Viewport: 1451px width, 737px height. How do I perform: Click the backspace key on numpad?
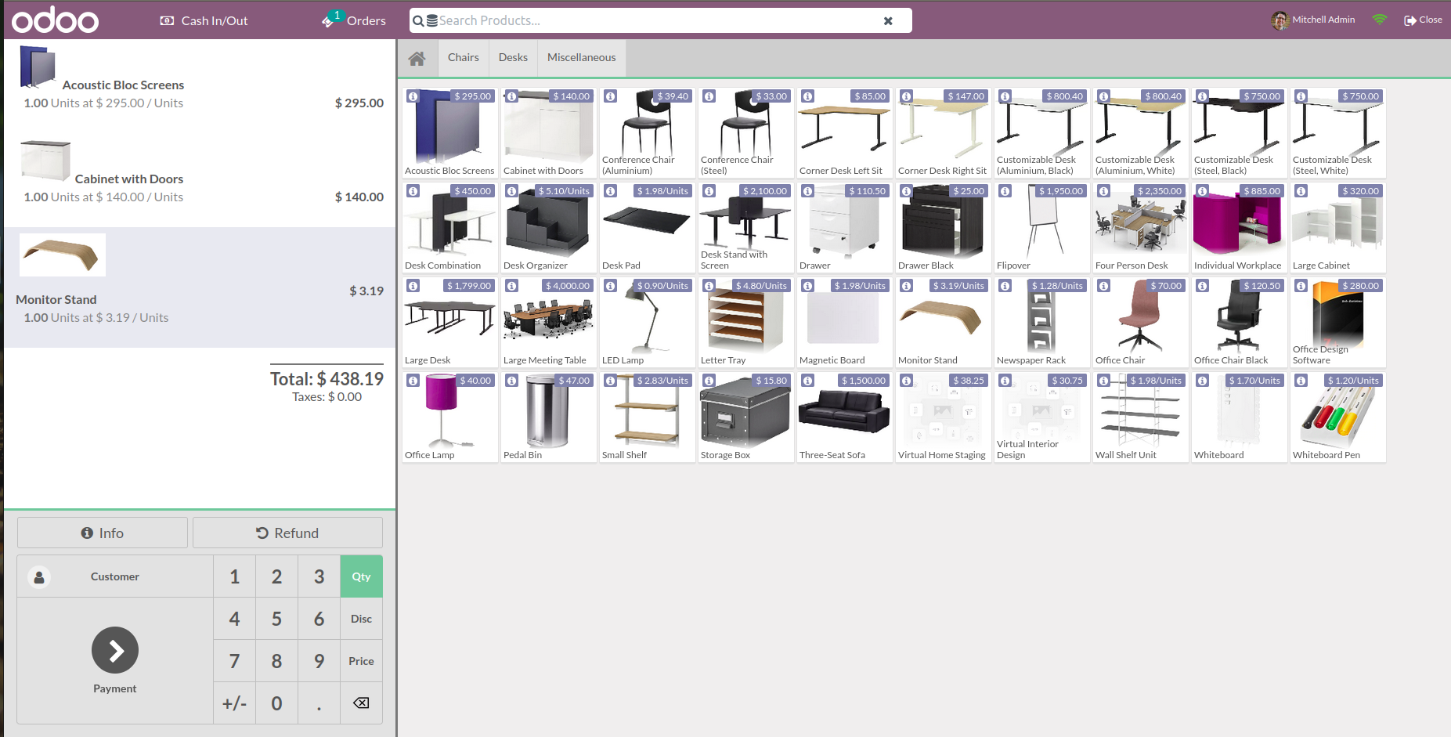(361, 703)
